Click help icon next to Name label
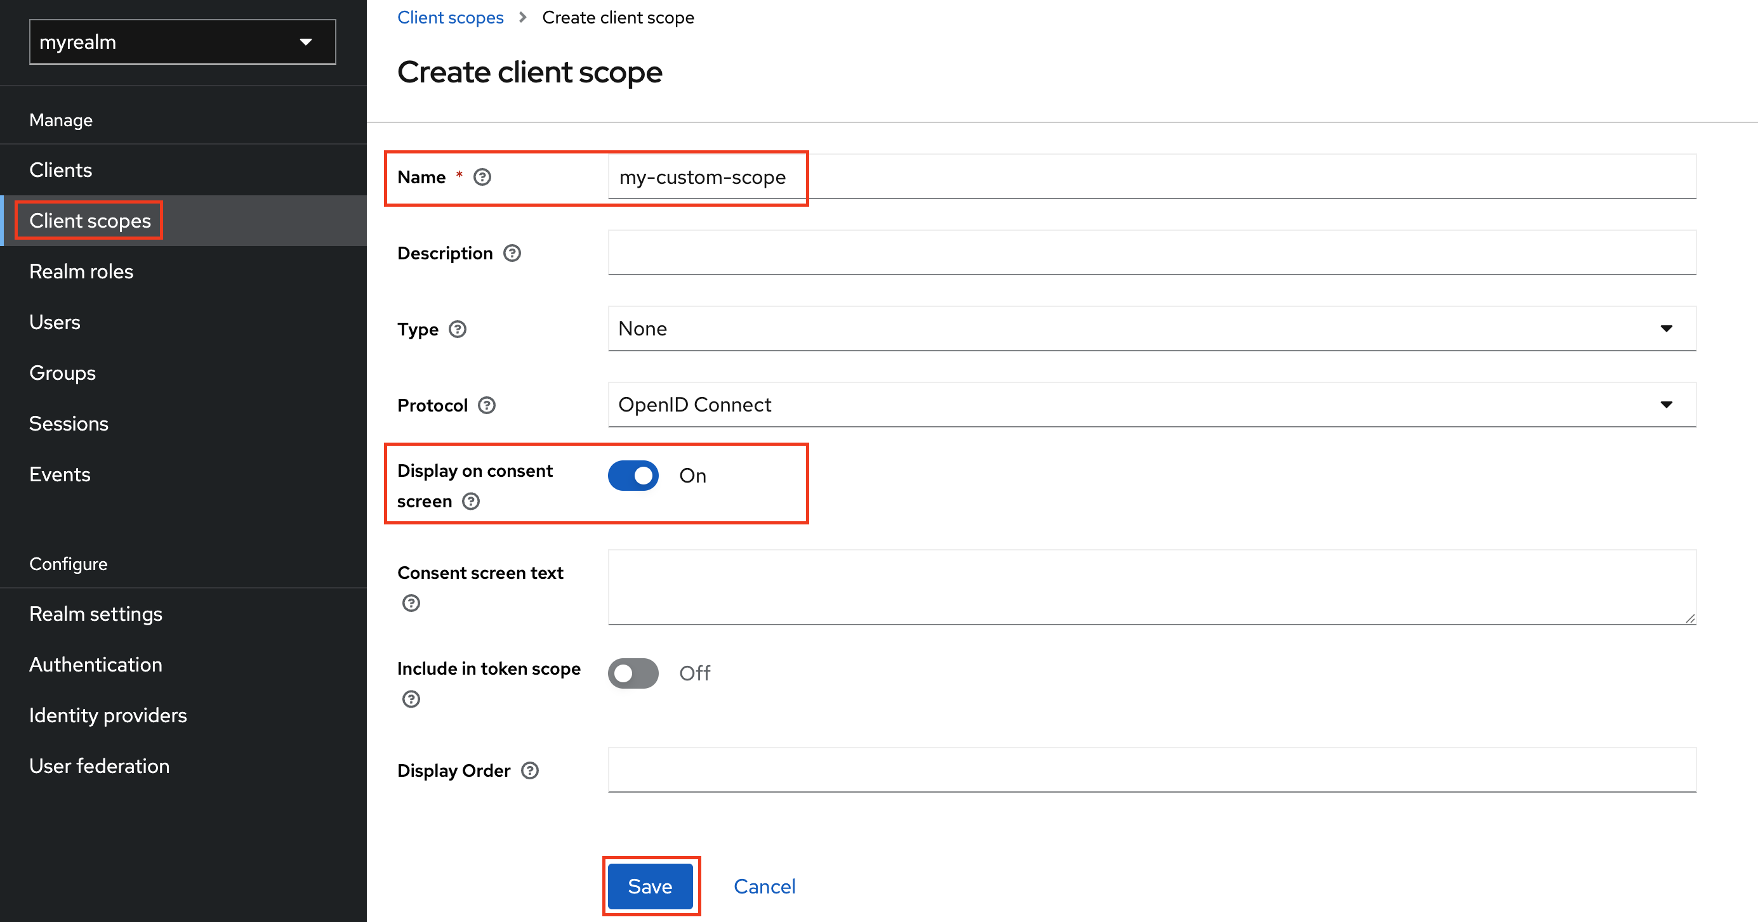 click(482, 178)
